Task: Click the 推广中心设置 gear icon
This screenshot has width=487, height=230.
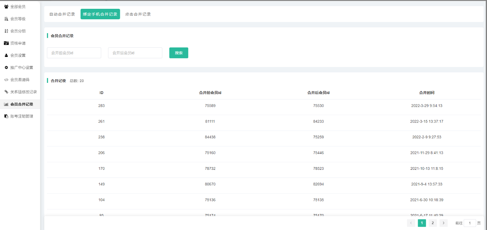Action: (x=6, y=67)
